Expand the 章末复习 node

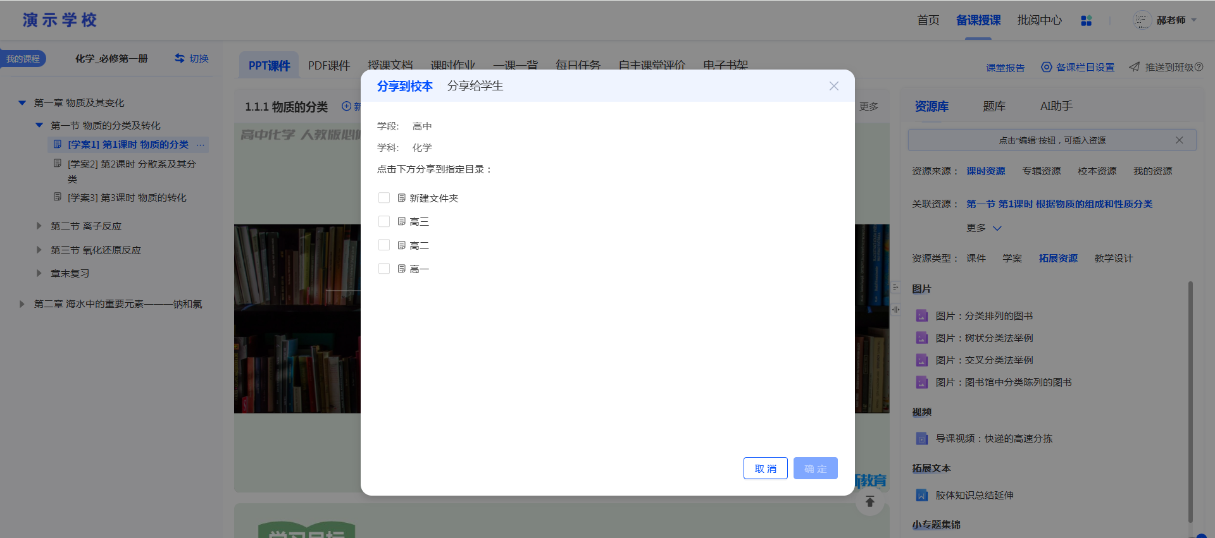coord(39,273)
